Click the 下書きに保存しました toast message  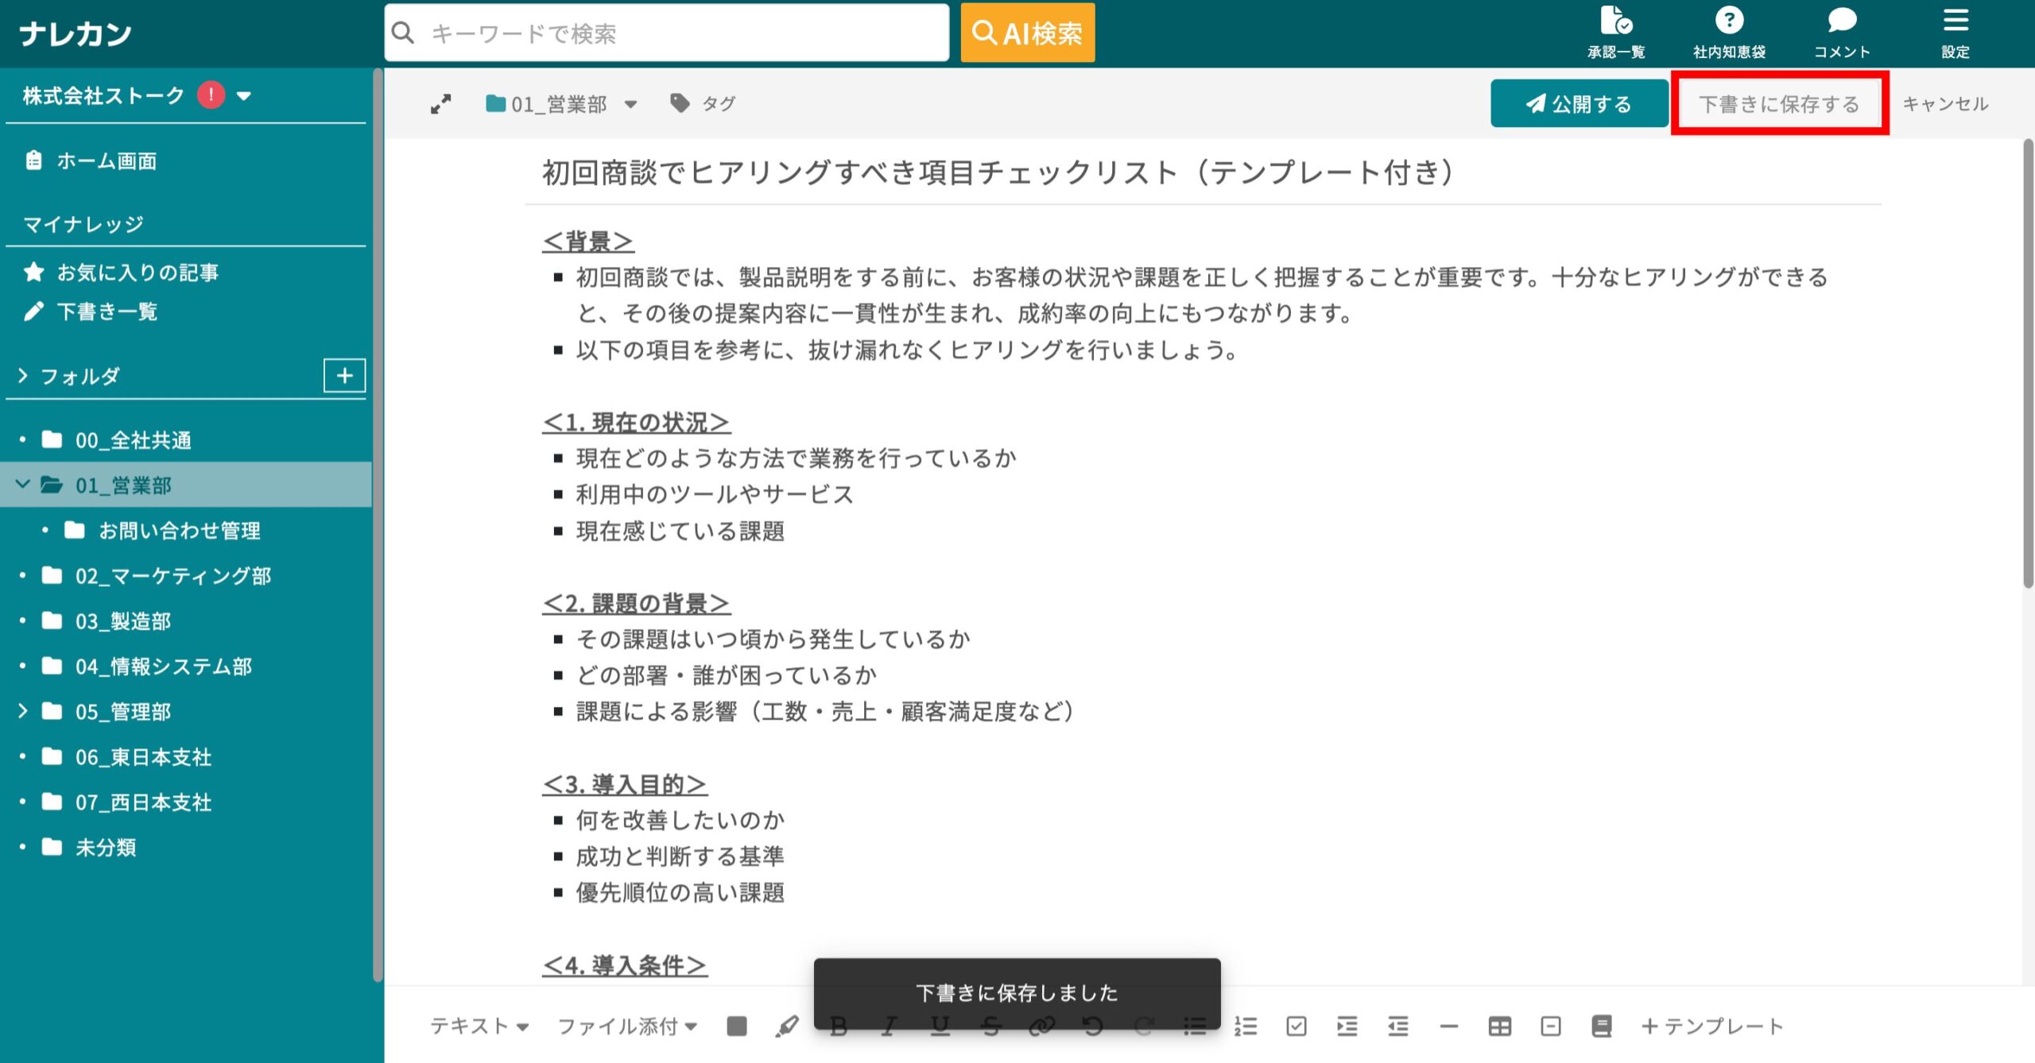(1017, 992)
